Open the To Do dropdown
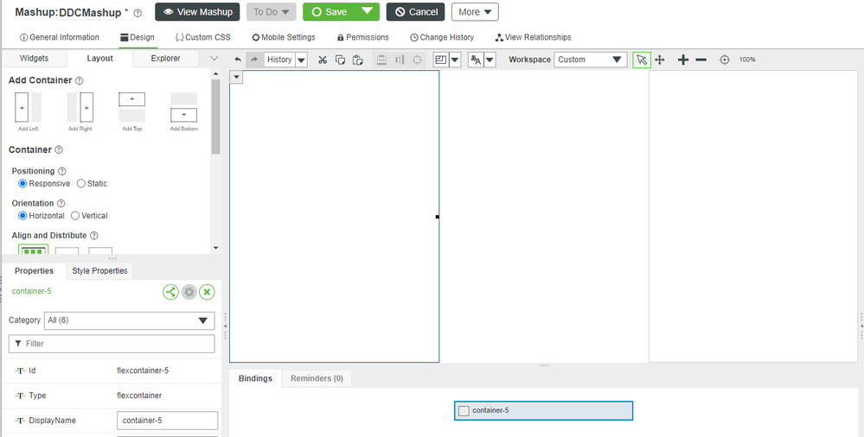The image size is (864, 437). (271, 12)
